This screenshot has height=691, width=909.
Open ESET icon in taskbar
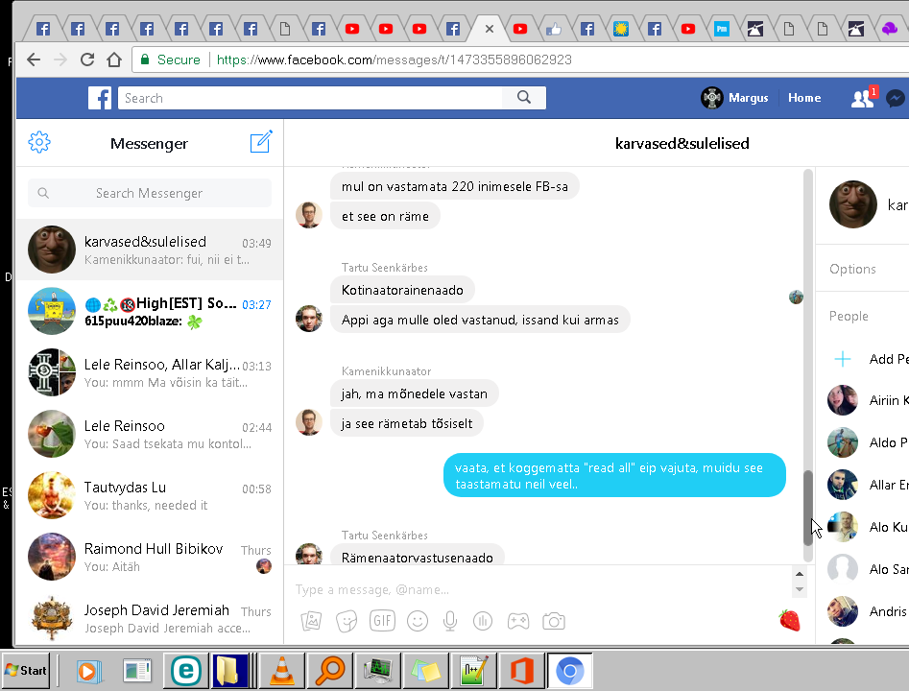(x=186, y=671)
